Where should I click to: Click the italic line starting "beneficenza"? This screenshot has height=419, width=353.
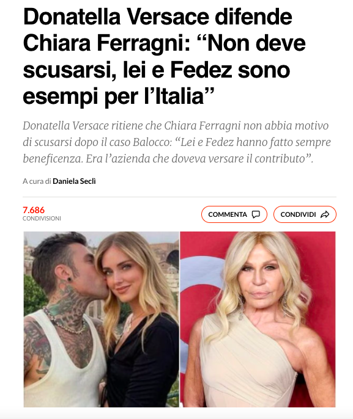[x=168, y=159]
